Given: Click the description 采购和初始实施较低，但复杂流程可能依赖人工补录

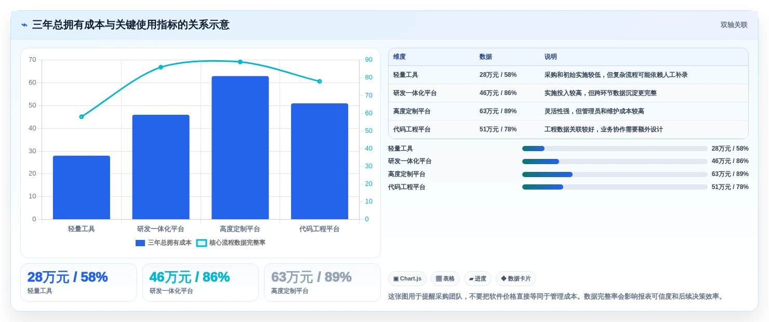Looking at the screenshot, I should tap(616, 75).
